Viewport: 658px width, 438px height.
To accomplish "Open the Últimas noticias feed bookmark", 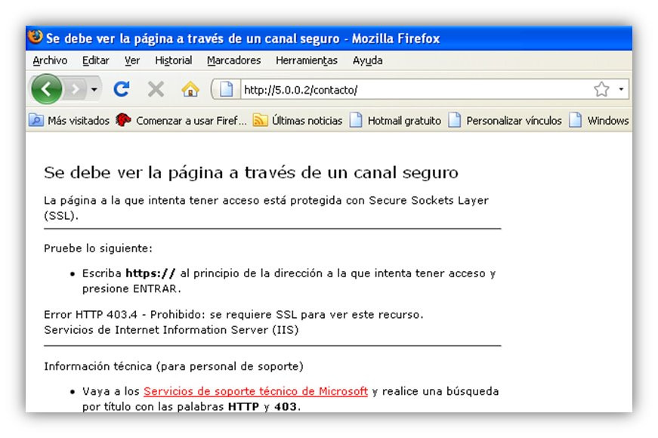I will 298,121.
